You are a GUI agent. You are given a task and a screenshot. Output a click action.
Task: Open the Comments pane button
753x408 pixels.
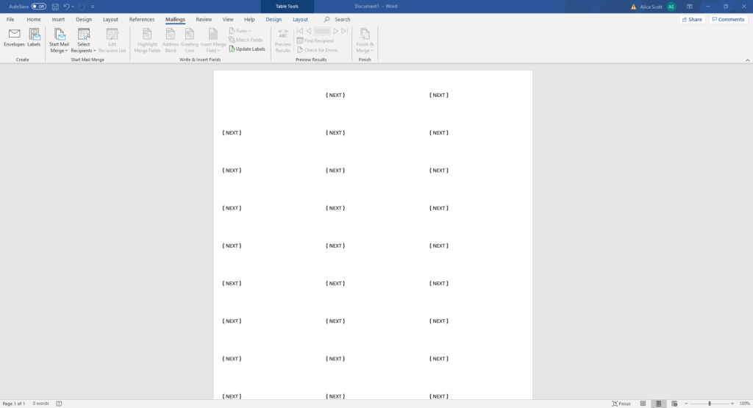(x=728, y=19)
